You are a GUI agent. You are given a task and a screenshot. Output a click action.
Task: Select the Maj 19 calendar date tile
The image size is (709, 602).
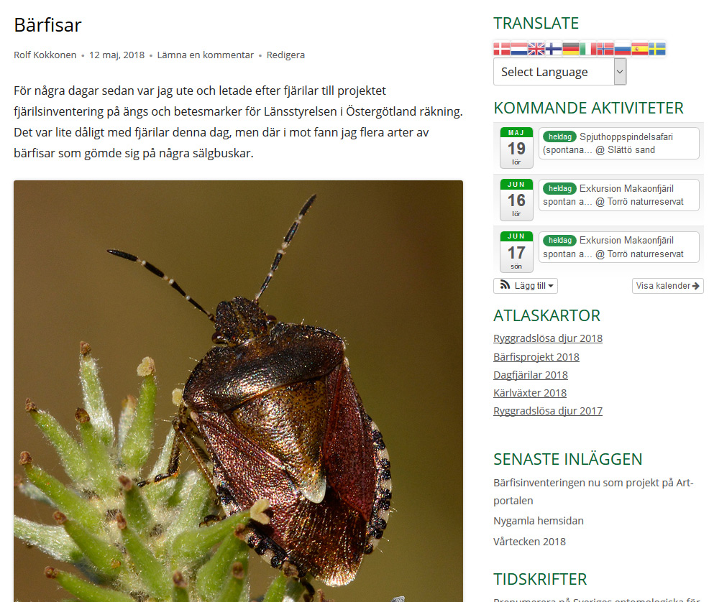click(516, 148)
